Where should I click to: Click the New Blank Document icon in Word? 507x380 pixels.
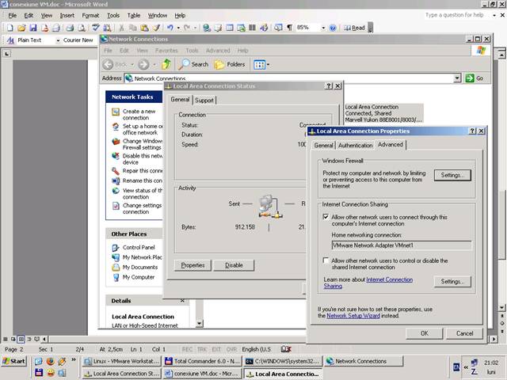[x=10, y=28]
